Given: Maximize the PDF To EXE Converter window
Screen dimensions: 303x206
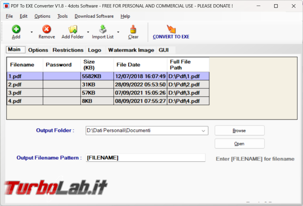Looking at the screenshot, I should pyautogui.click(x=276, y=6).
